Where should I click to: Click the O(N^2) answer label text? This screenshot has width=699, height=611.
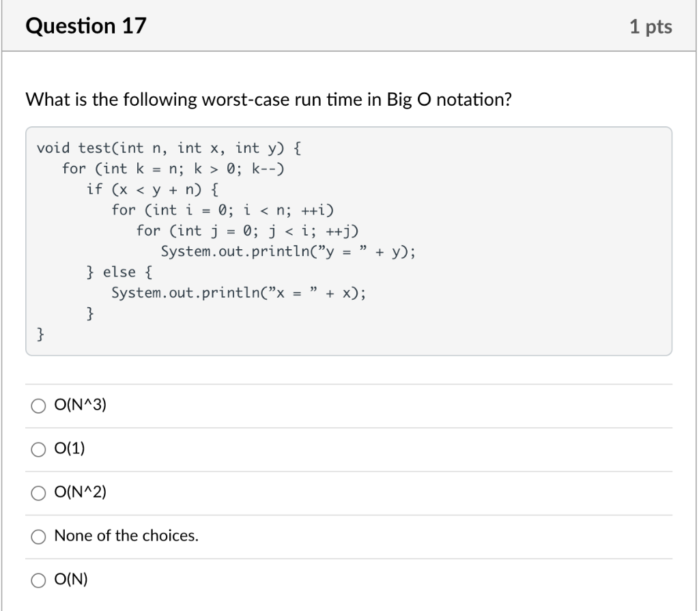(x=81, y=492)
